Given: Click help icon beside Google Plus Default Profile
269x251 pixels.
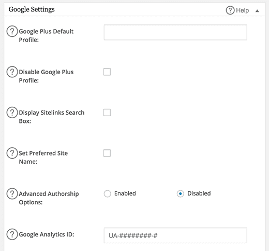Looking at the screenshot, I should 12,31.
